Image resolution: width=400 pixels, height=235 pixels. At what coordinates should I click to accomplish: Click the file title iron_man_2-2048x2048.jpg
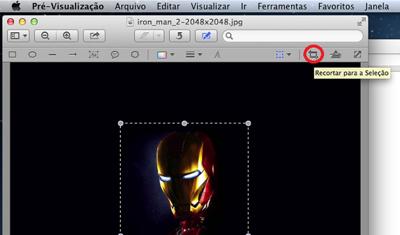[x=190, y=22]
